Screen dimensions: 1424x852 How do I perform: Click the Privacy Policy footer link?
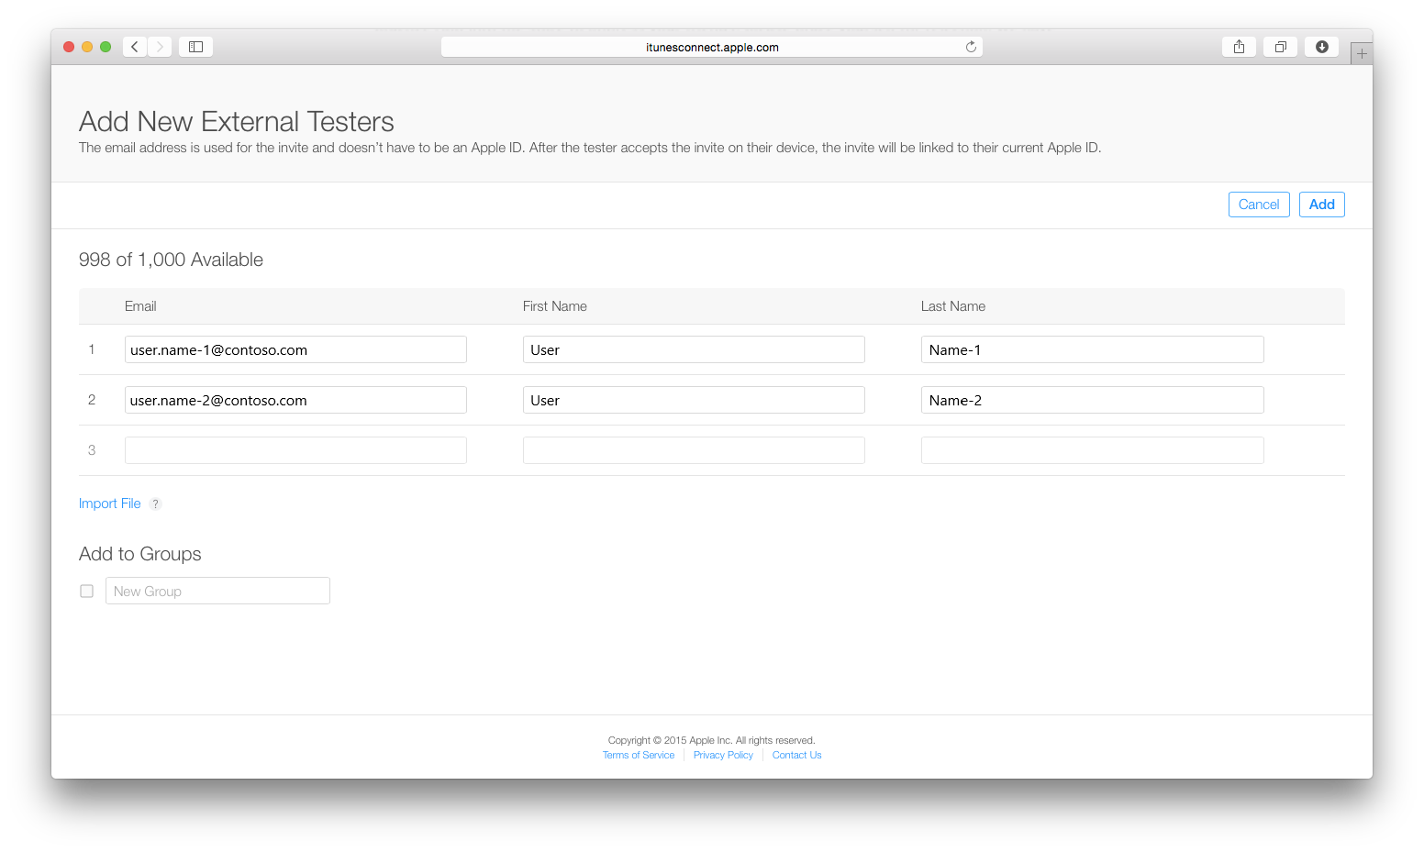pos(722,754)
